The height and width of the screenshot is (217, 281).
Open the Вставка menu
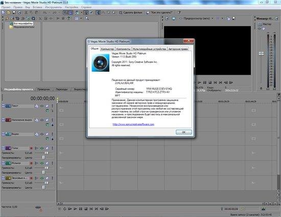point(37,7)
